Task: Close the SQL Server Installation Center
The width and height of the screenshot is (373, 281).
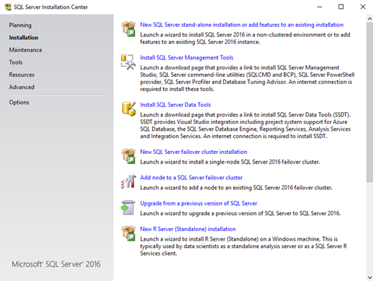Action: pyautogui.click(x=363, y=7)
